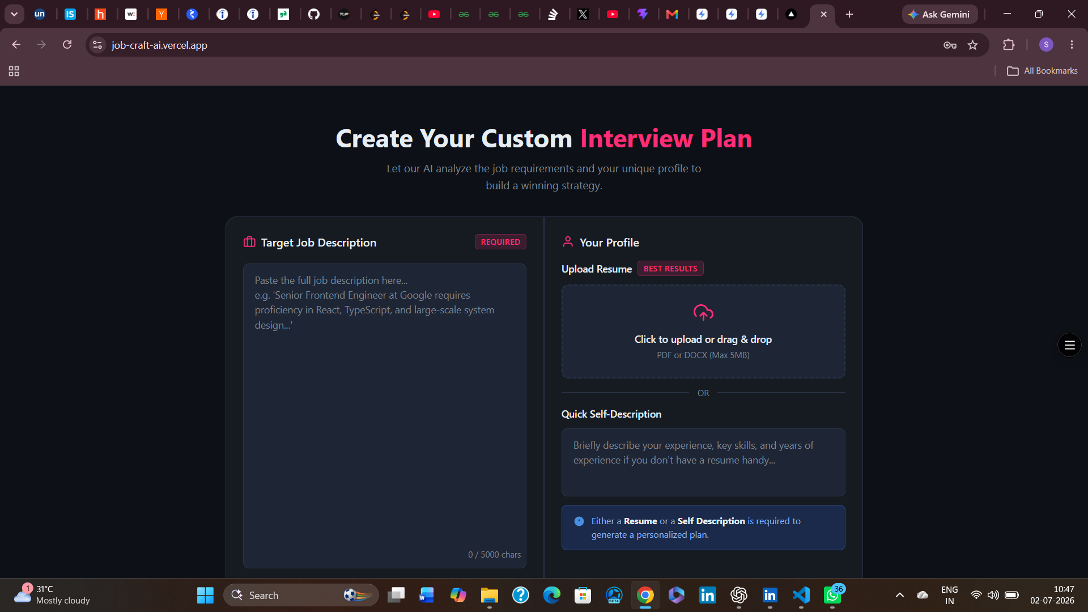Switch to the purple lightning bolt tab
This screenshot has width=1088, height=612.
(643, 14)
